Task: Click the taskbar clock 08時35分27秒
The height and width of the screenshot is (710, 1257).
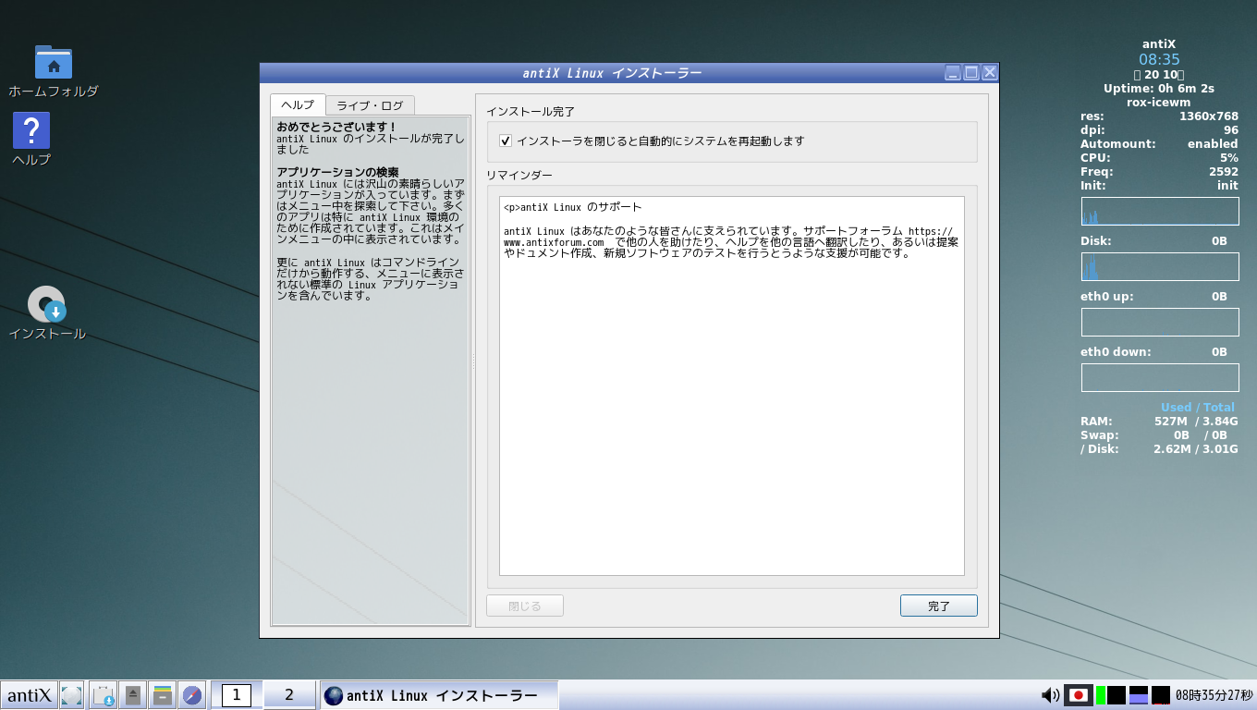Action: pos(1214,695)
